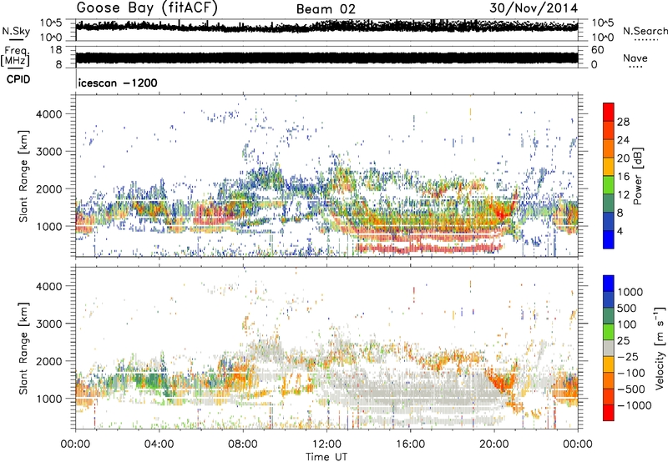The height and width of the screenshot is (462, 668).
Task: Click the "500" velocity colorbar value
Action: [627, 309]
